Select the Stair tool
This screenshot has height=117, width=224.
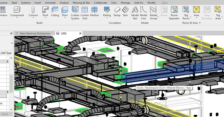point(125,12)
